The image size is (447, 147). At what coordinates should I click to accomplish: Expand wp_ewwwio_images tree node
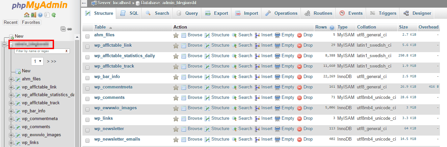[11, 135]
